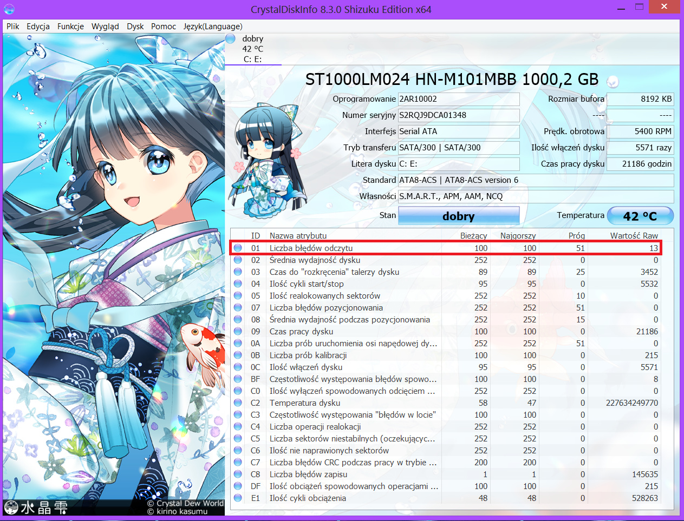Select the C: E: disk tab at top
This screenshot has height=521, width=684.
253,49
